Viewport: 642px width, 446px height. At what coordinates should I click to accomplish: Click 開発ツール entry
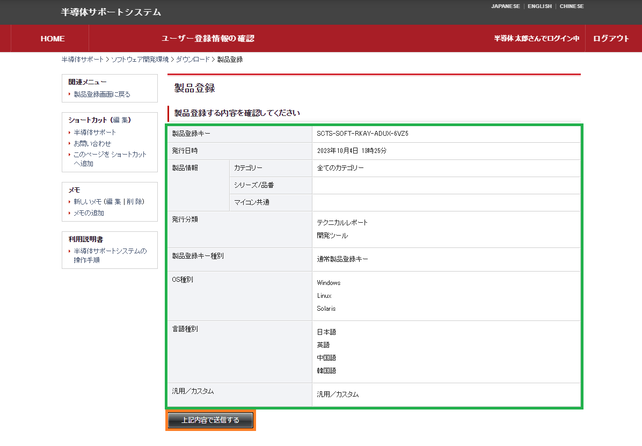tap(332, 236)
